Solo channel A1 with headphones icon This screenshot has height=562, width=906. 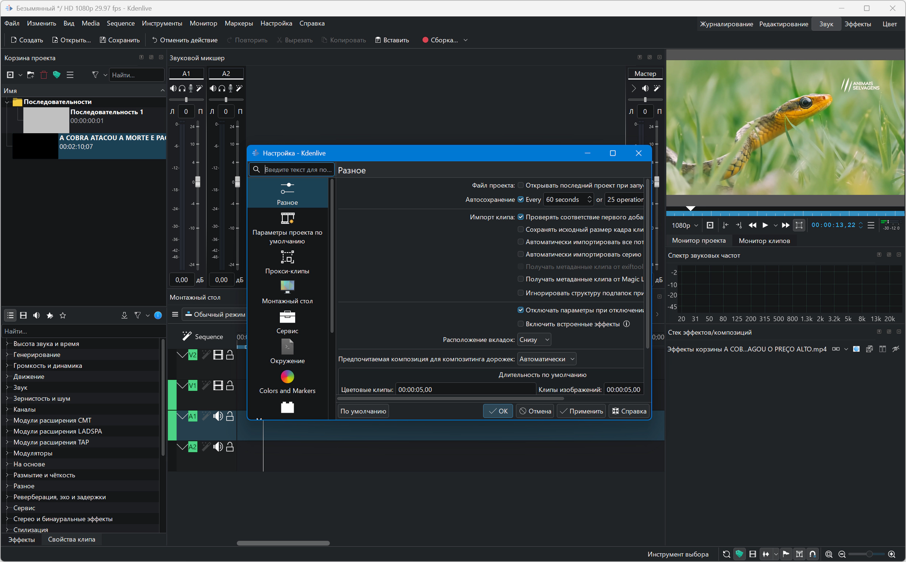coord(182,88)
